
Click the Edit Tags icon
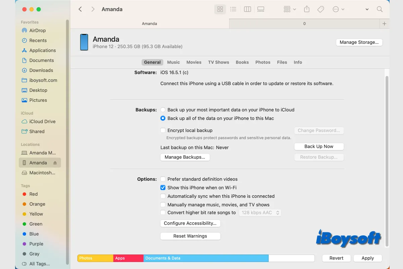click(x=321, y=9)
